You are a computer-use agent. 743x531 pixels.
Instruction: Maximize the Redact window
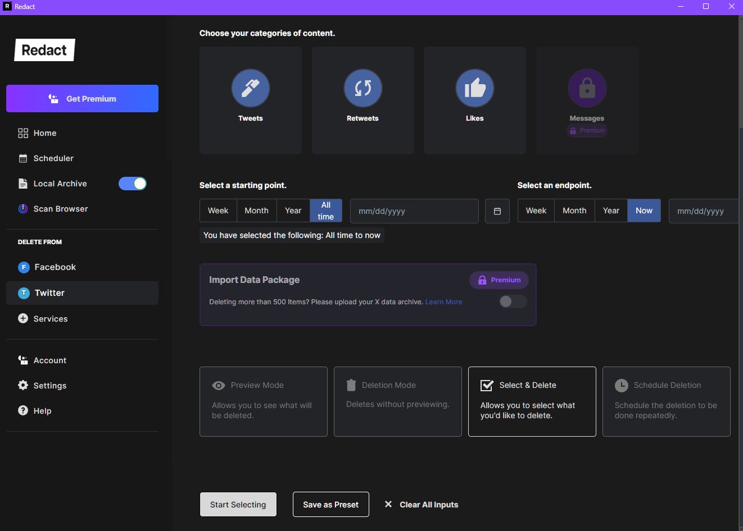coord(706,7)
